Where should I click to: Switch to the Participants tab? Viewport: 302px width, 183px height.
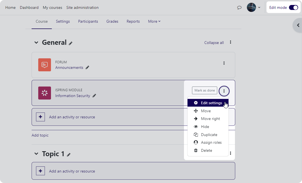[88, 21]
